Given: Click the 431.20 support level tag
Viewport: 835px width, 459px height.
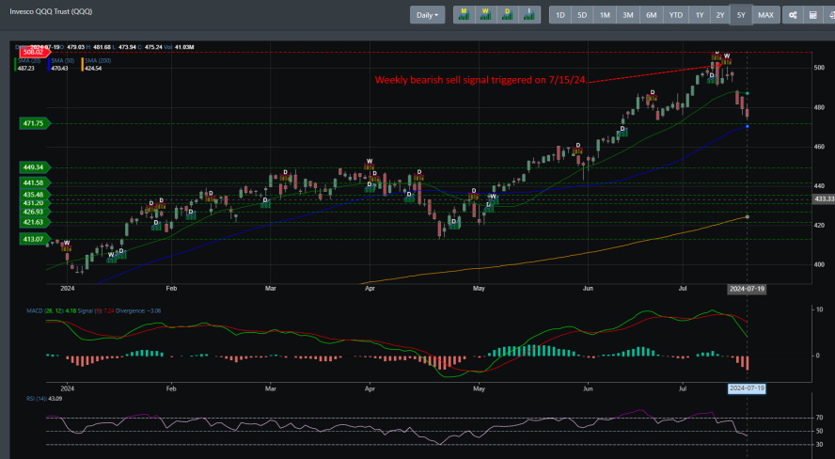Looking at the screenshot, I should click(x=34, y=203).
